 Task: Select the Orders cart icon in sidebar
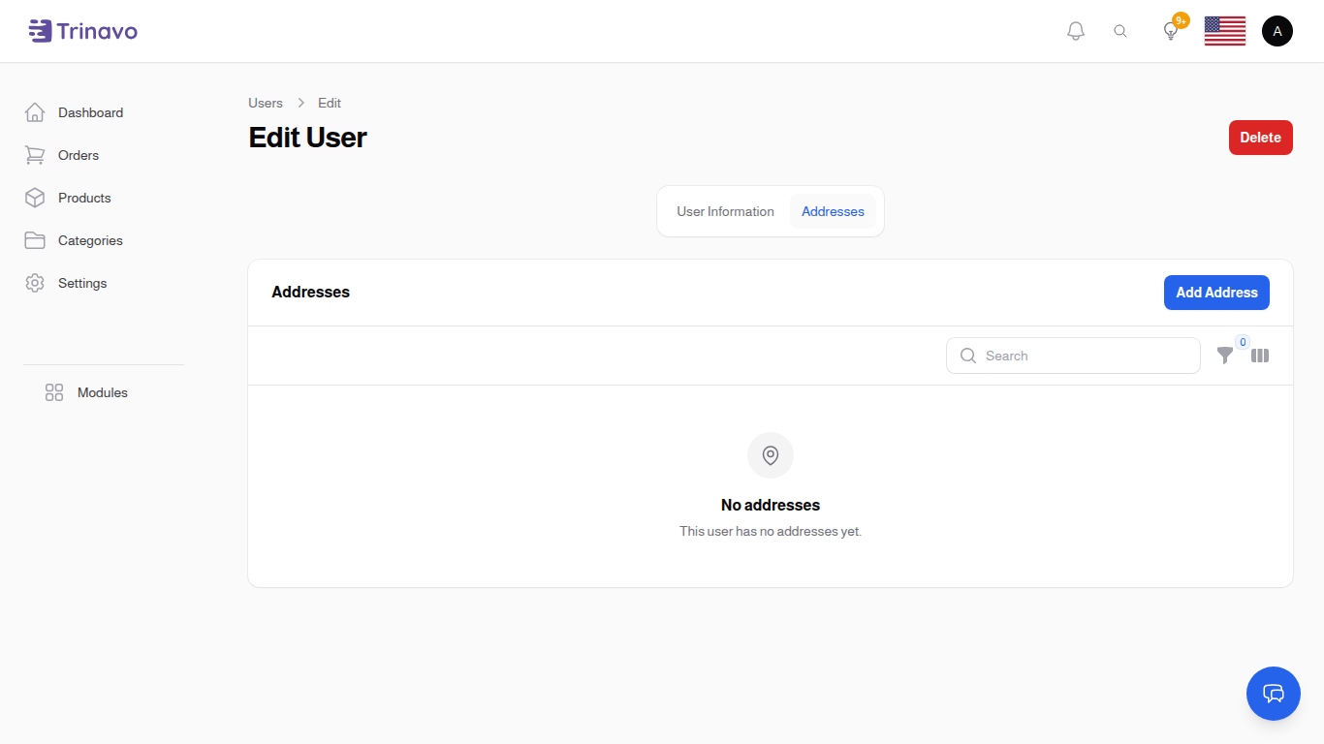[35, 155]
